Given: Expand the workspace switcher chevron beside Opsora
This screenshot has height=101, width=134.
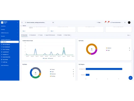Looking at the screenshot, I should (x=18, y=23).
